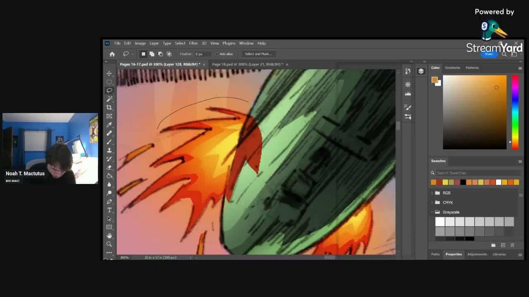The height and width of the screenshot is (297, 529).
Task: Click the Select and Mask button
Action: (258, 54)
